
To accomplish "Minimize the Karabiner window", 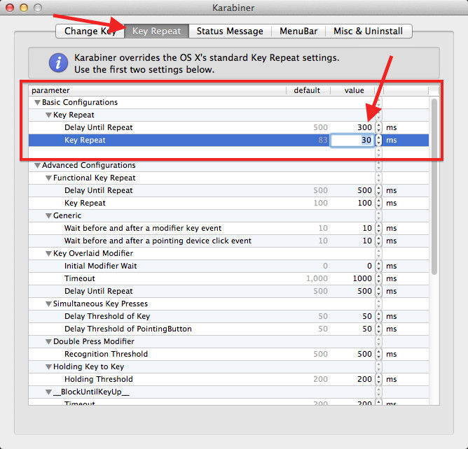I will 24,8.
